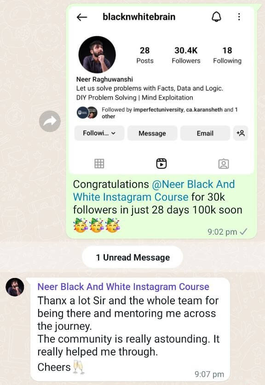Screen dimensions: 265x385
Task: Click the Message button
Action: coord(152,133)
